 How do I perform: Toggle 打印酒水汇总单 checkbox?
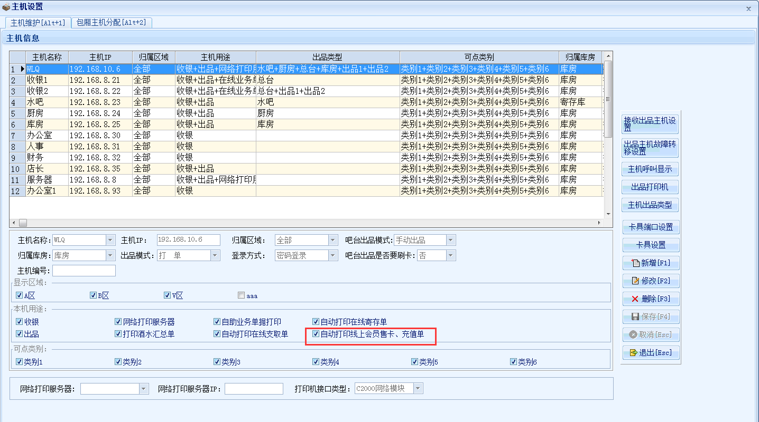[118, 334]
